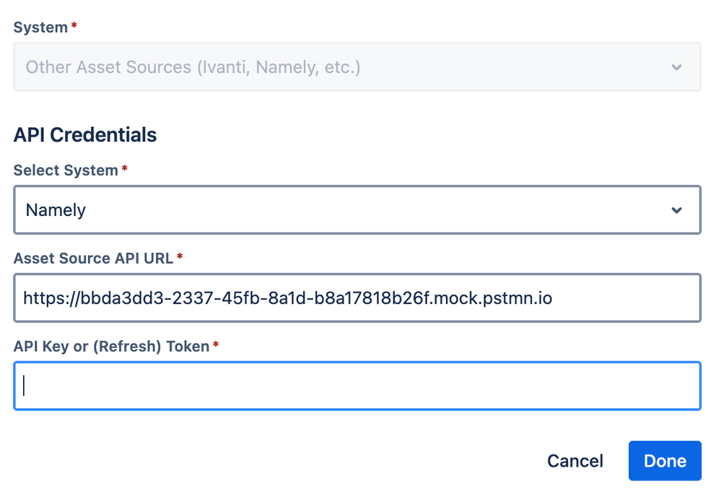The height and width of the screenshot is (492, 721).
Task: Click the API Key or (Refresh) Token label
Action: click(111, 346)
